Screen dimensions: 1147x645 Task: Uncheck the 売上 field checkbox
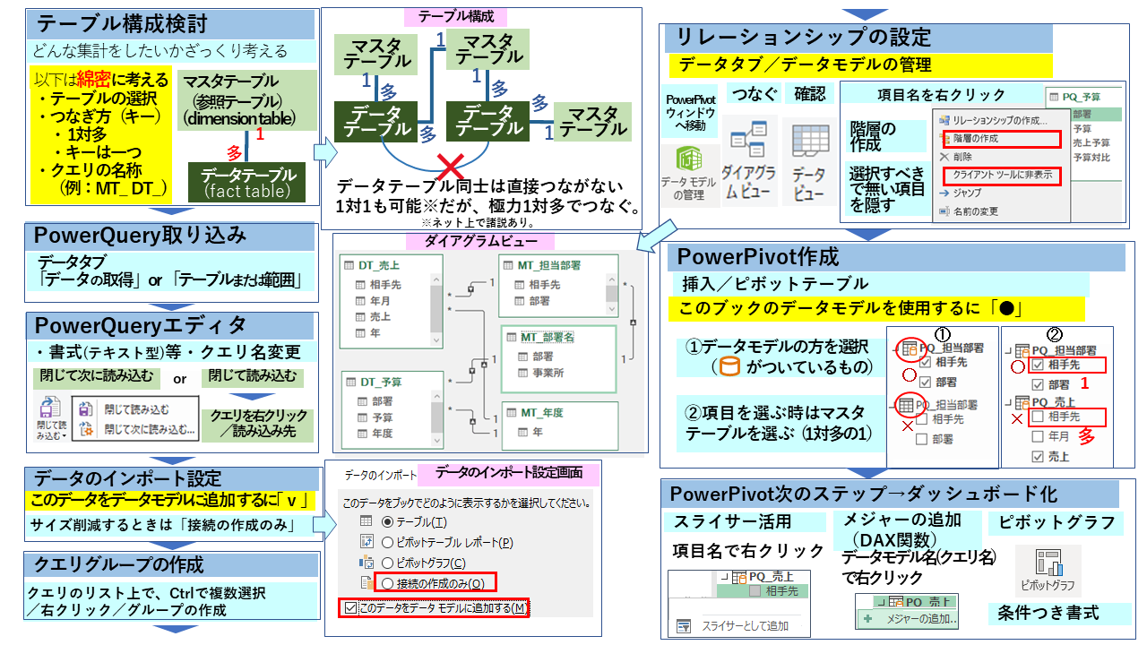(x=1037, y=457)
